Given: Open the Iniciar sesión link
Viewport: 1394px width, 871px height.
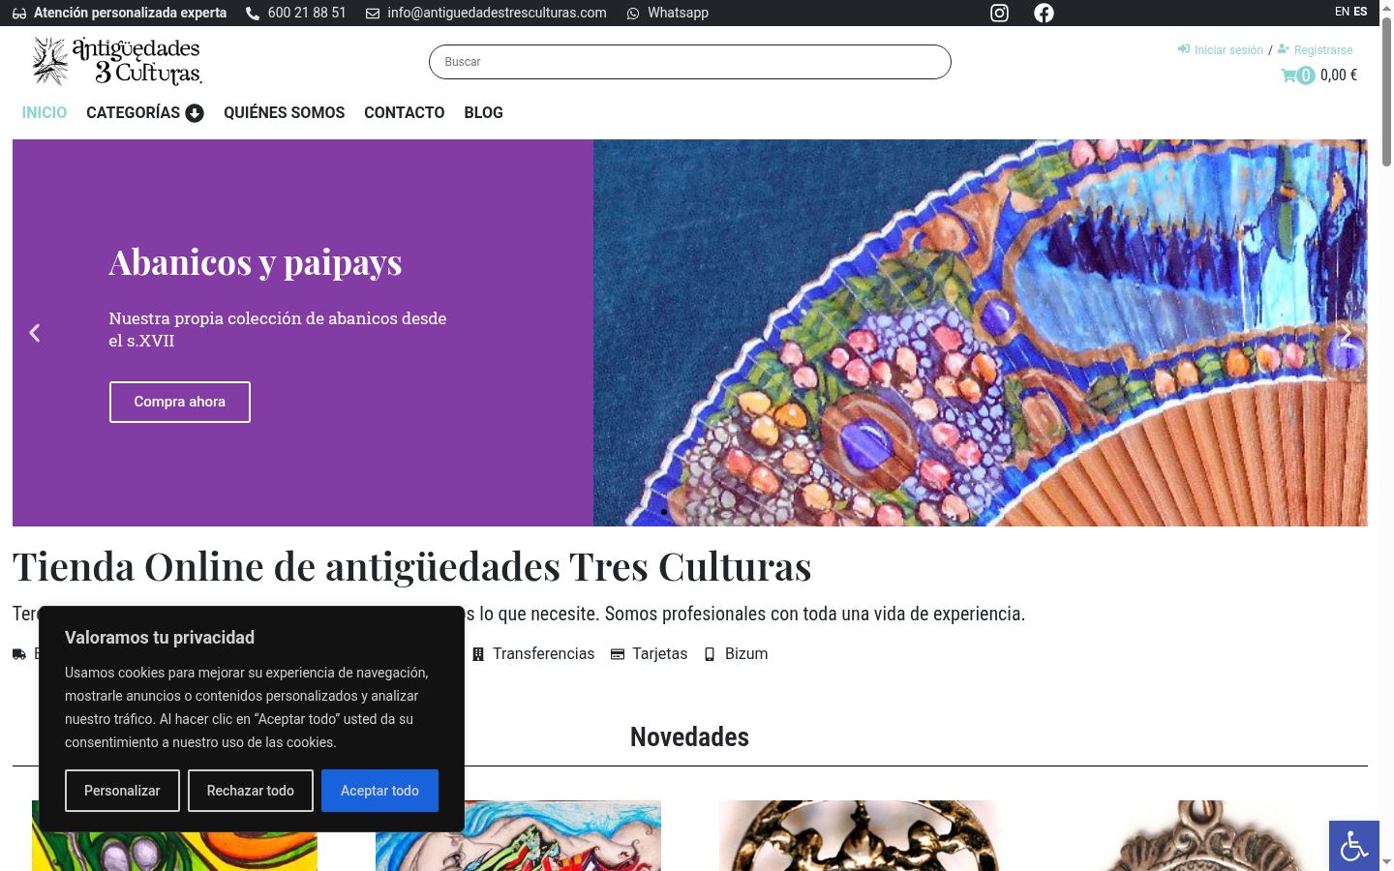Looking at the screenshot, I should [1228, 50].
